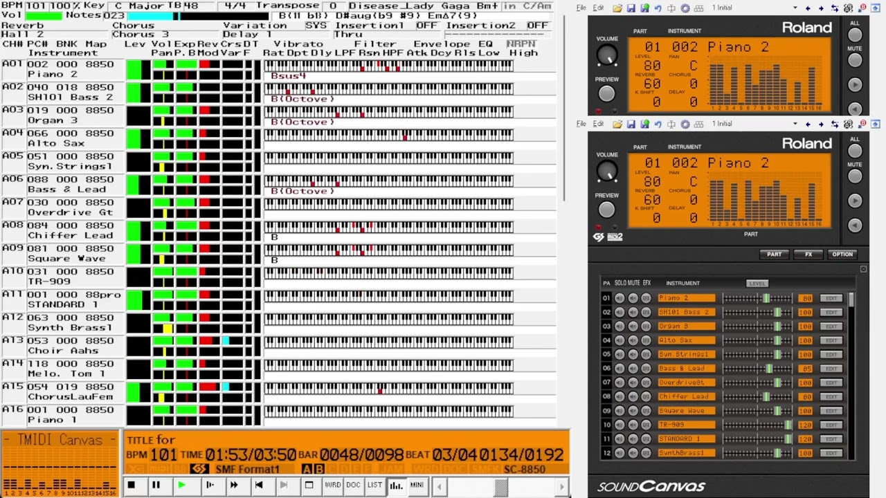Click settings gear icon in second Sound Canvas
The image size is (886, 498).
[x=685, y=124]
